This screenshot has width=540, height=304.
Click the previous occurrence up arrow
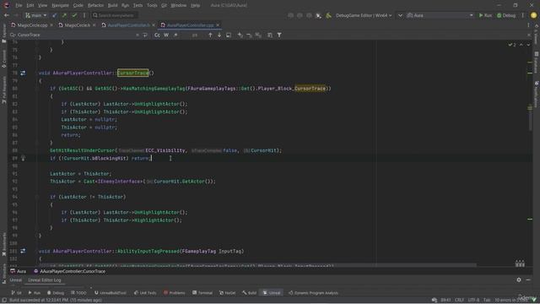[210, 35]
